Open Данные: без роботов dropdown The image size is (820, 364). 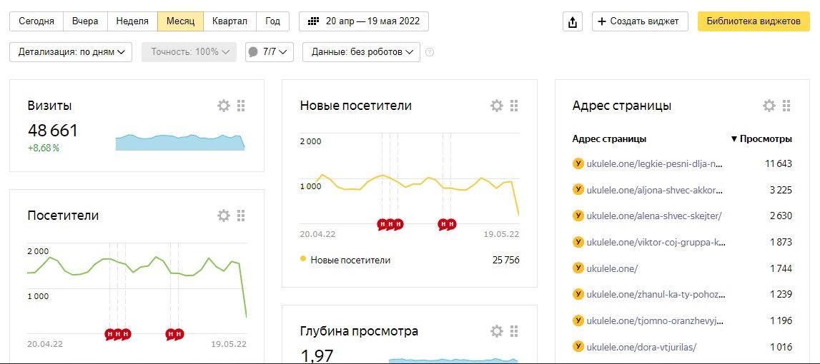click(361, 52)
